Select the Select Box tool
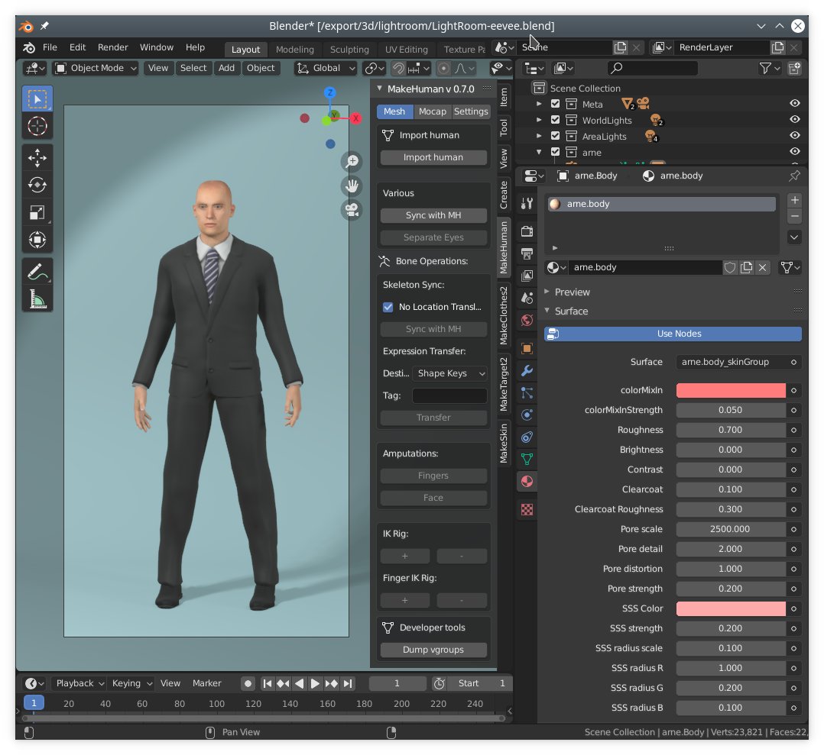This screenshot has width=824, height=755. tap(37, 98)
